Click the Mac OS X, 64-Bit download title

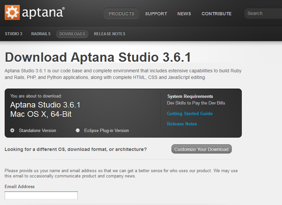pyautogui.click(x=41, y=114)
